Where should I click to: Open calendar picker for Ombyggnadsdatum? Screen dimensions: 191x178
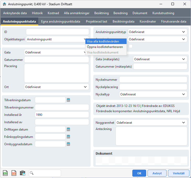coord(69,144)
